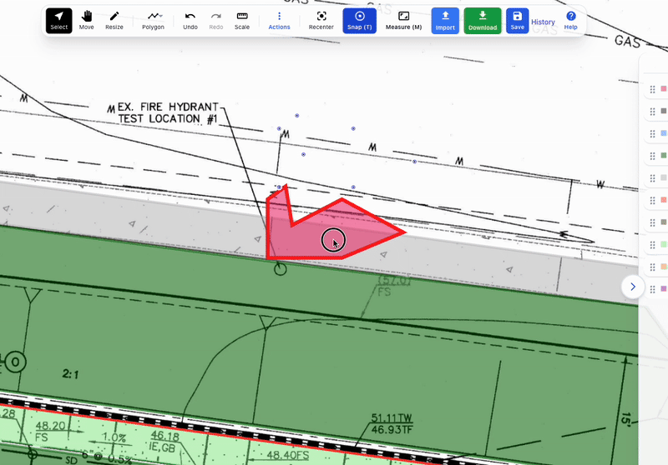668x465 pixels.
Task: Click the blue Import button
Action: (x=445, y=20)
